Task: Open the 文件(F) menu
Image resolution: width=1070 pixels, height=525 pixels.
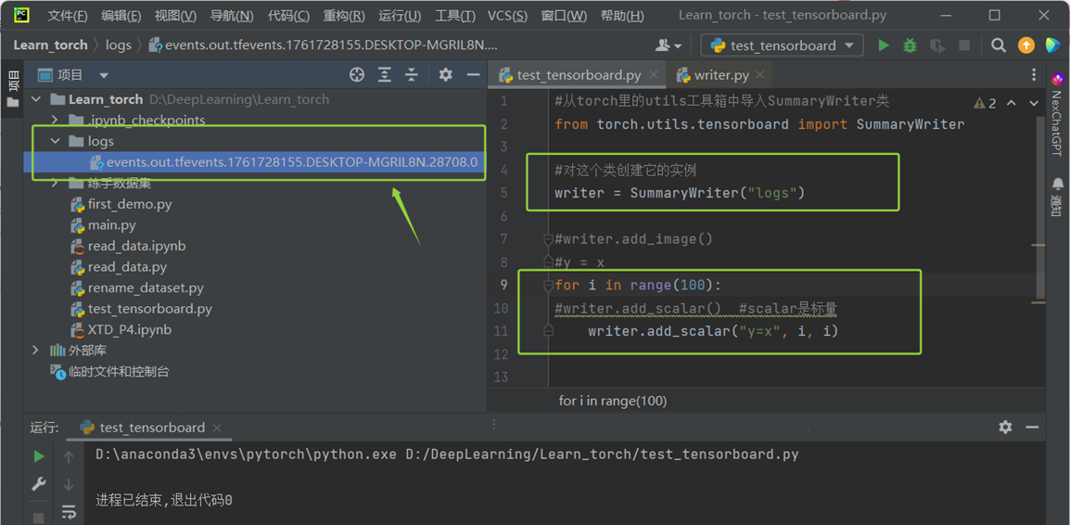Action: (x=67, y=16)
